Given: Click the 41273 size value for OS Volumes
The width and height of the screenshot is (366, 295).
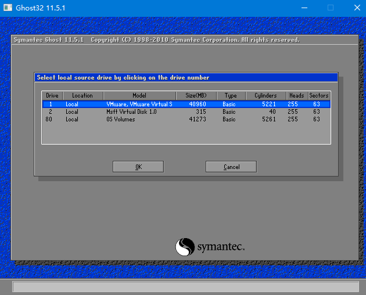Looking at the screenshot, I should 196,119.
